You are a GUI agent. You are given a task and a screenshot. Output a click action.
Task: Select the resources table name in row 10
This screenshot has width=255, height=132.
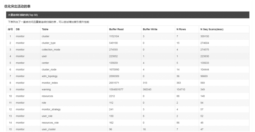47,96
